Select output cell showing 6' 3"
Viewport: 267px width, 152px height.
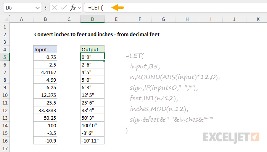click(92, 87)
